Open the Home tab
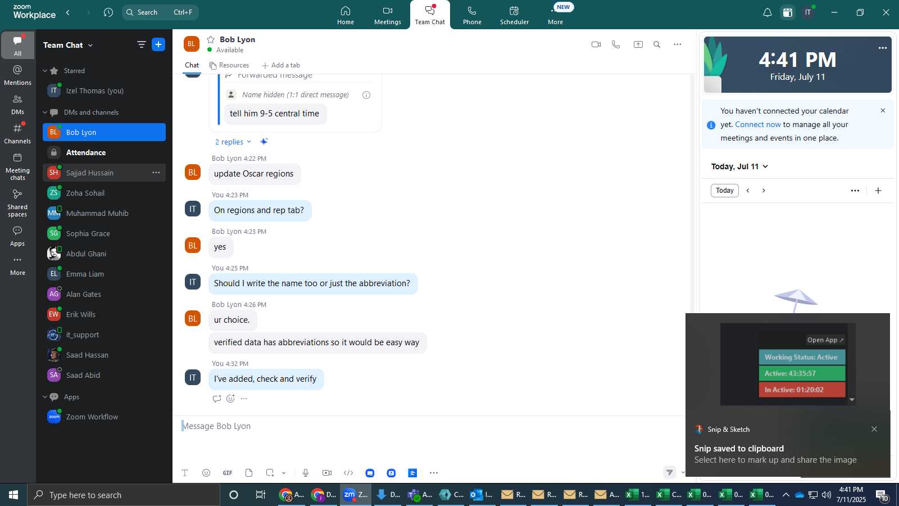 346,15
